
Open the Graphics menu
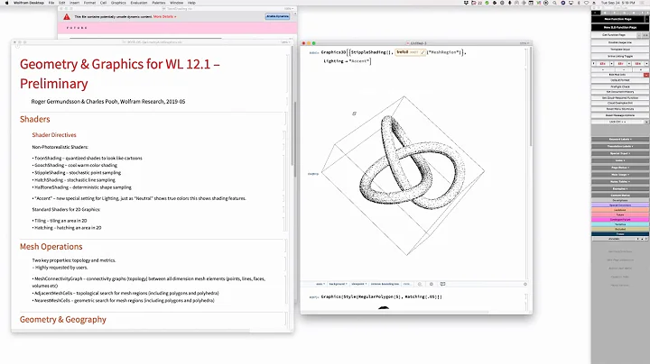(x=118, y=3)
